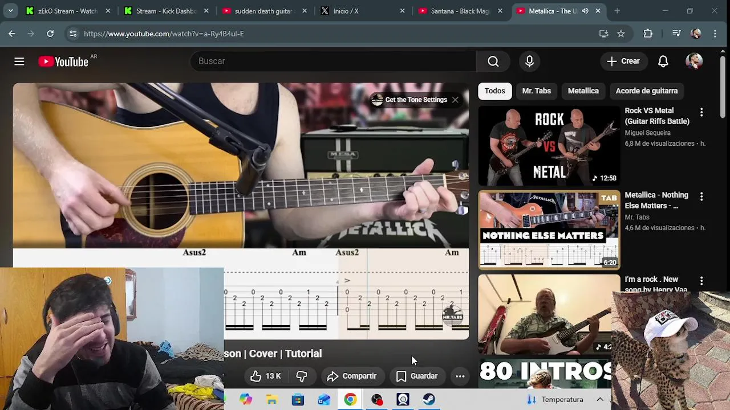Go back in the browser
The width and height of the screenshot is (730, 410).
coord(12,34)
